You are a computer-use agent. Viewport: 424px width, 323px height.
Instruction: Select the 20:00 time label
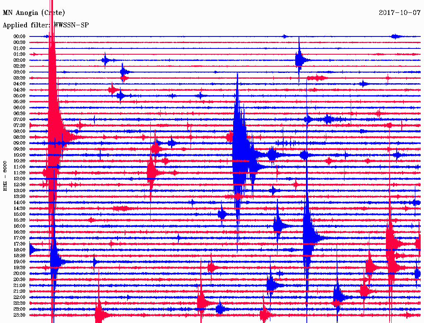click(19, 274)
